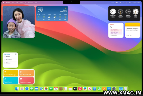Screen dimensions: 143x96
Task: Open Numbers from the Dock
Action: click(99, 89)
